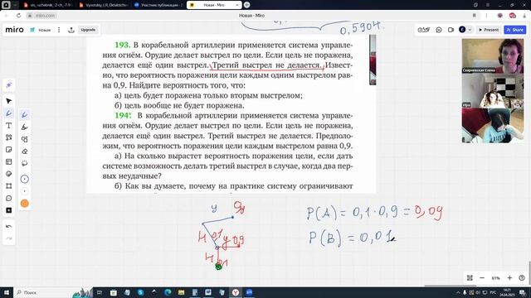The height and width of the screenshot is (298, 531).
Task: Choose the smart drawing shapes tool
Action: pyautogui.click(x=24, y=139)
